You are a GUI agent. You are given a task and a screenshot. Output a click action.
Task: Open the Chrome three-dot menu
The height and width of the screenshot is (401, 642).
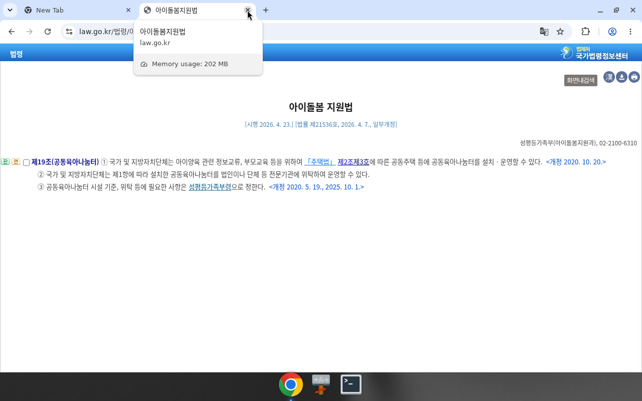[630, 32]
